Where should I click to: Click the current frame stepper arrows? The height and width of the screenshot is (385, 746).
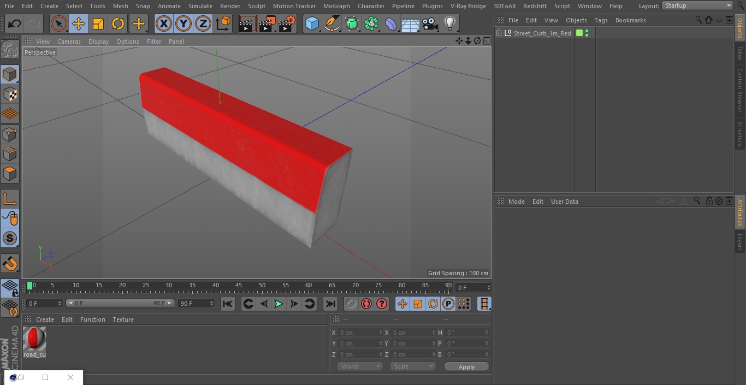pyautogui.click(x=489, y=287)
